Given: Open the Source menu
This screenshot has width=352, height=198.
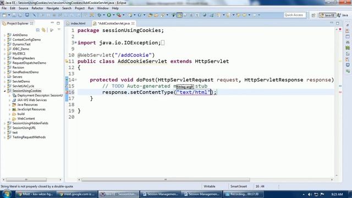Looking at the screenshot, I should coord(23,8).
